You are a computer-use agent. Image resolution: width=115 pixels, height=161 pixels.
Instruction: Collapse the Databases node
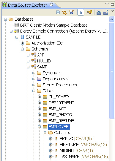pyautogui.click(x=5, y=19)
